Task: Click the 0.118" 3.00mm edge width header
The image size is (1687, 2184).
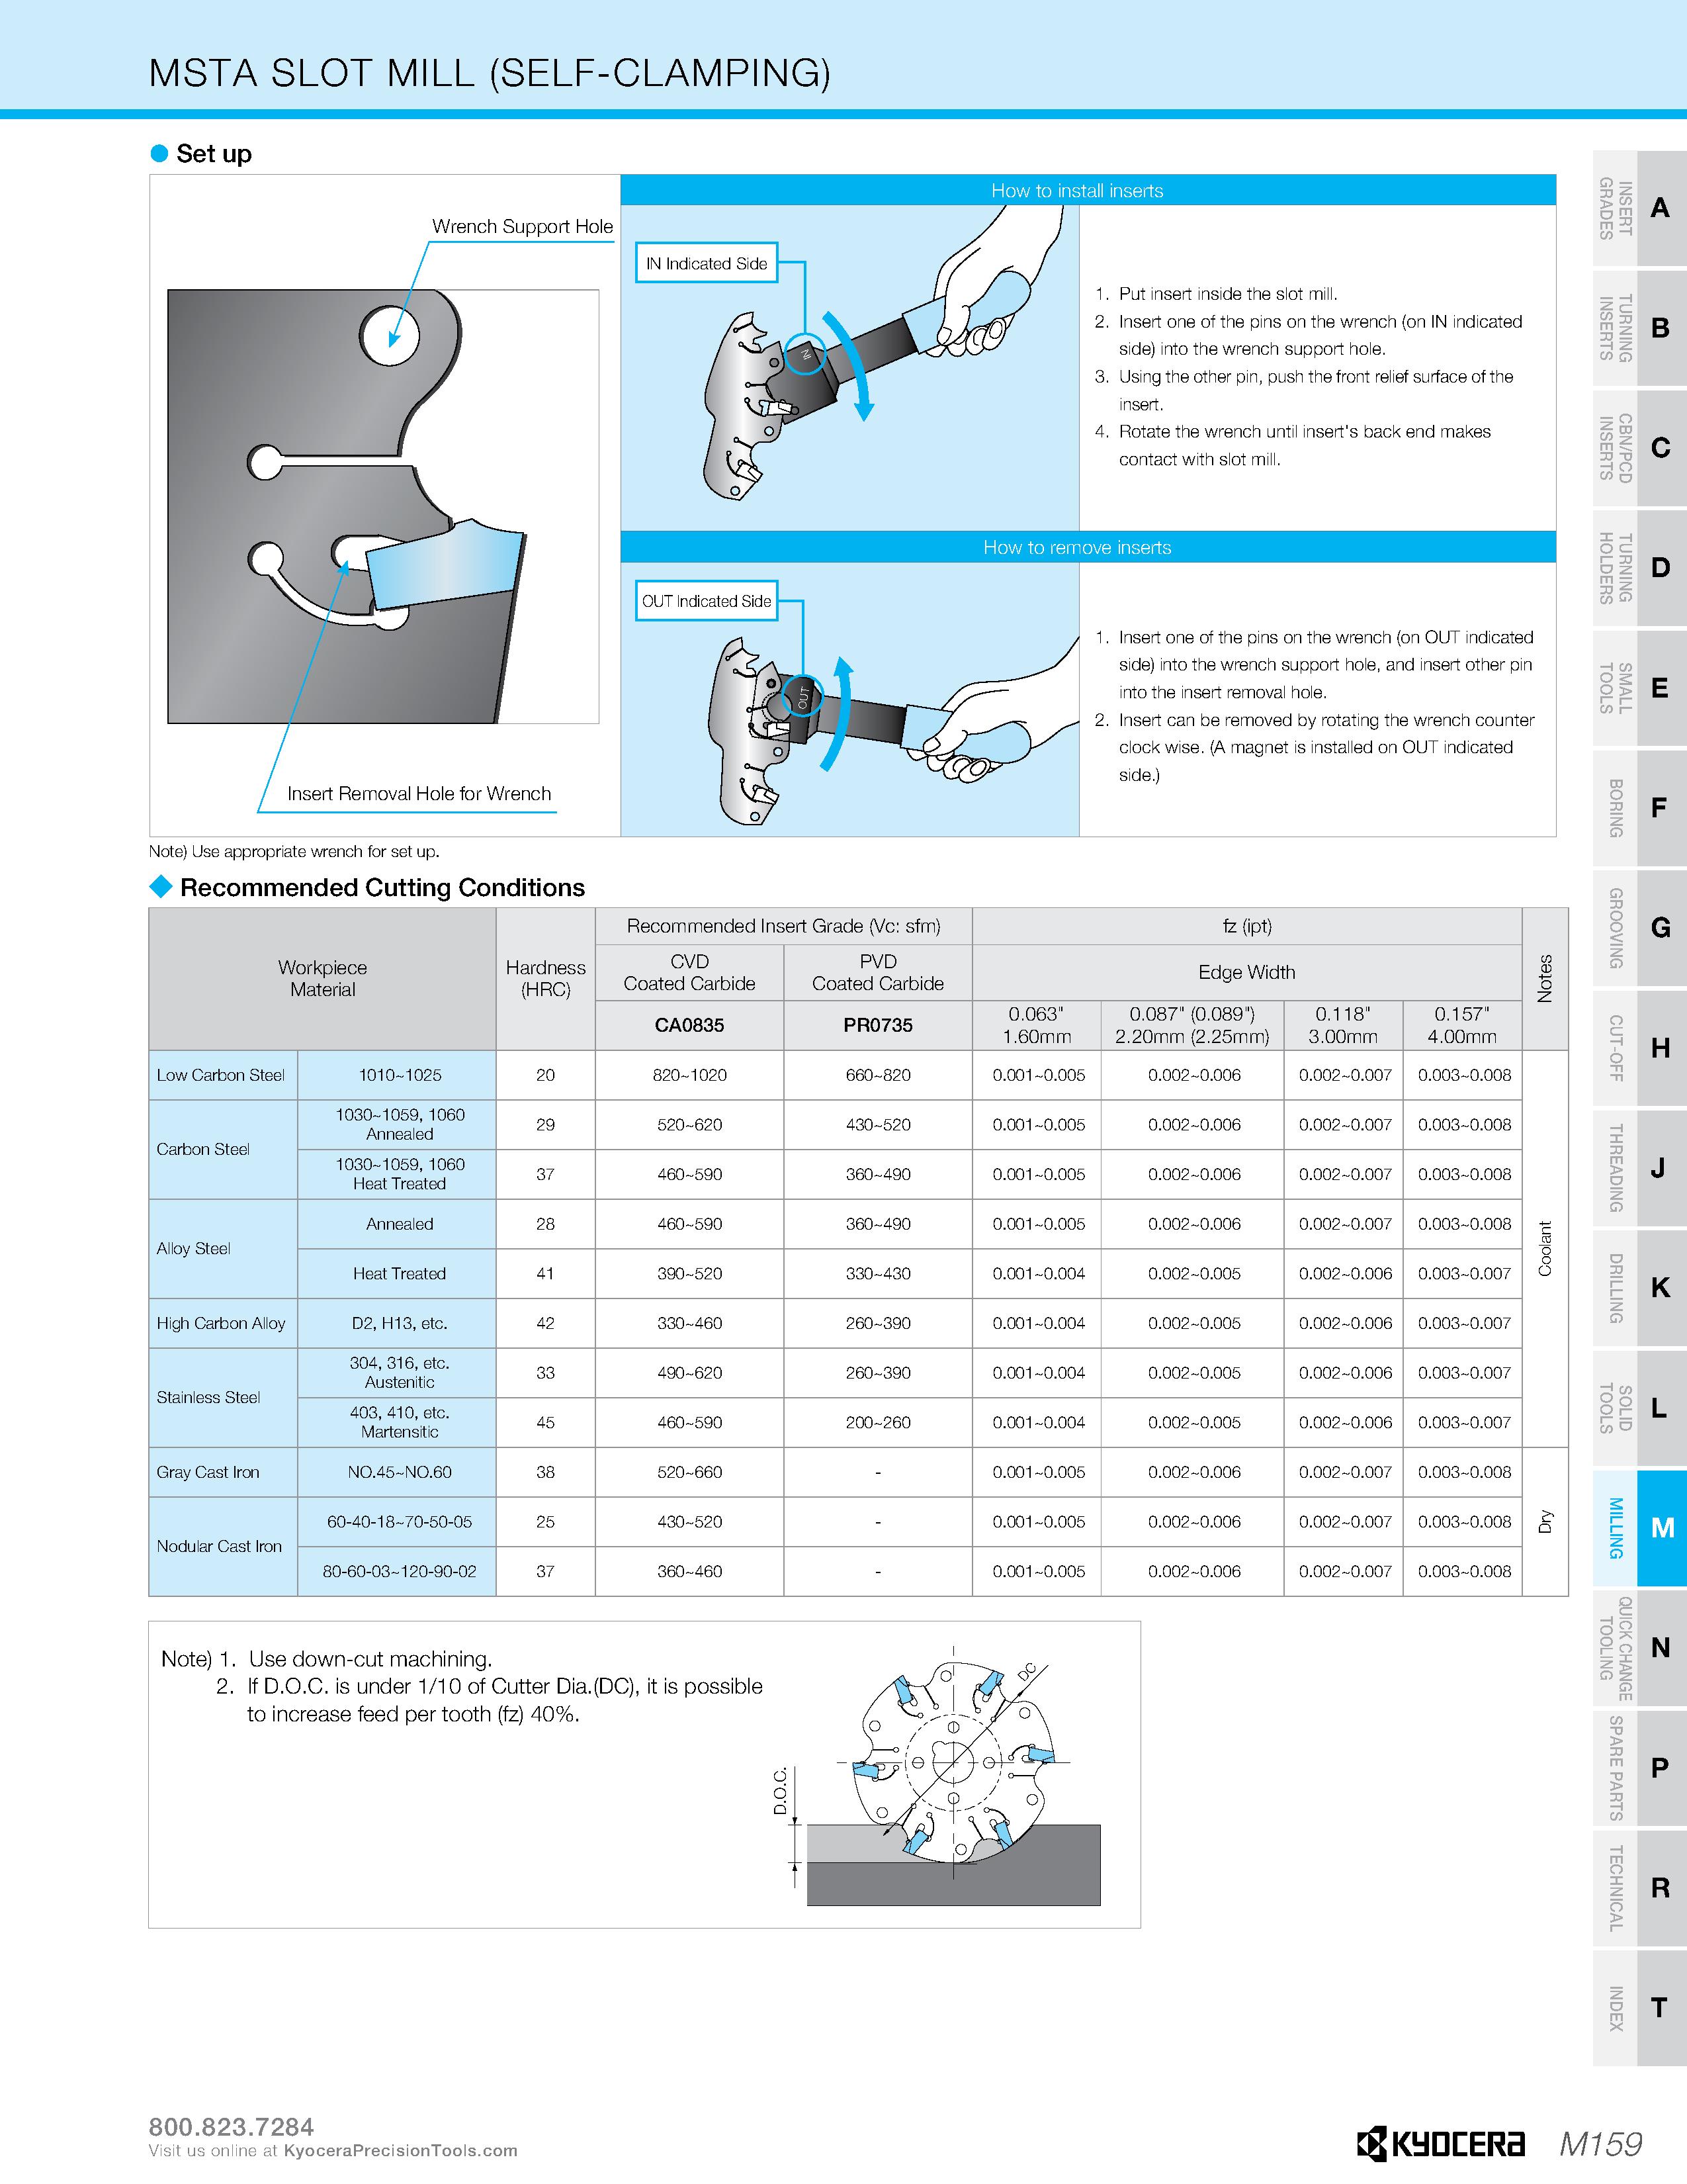Action: pyautogui.click(x=1343, y=1025)
